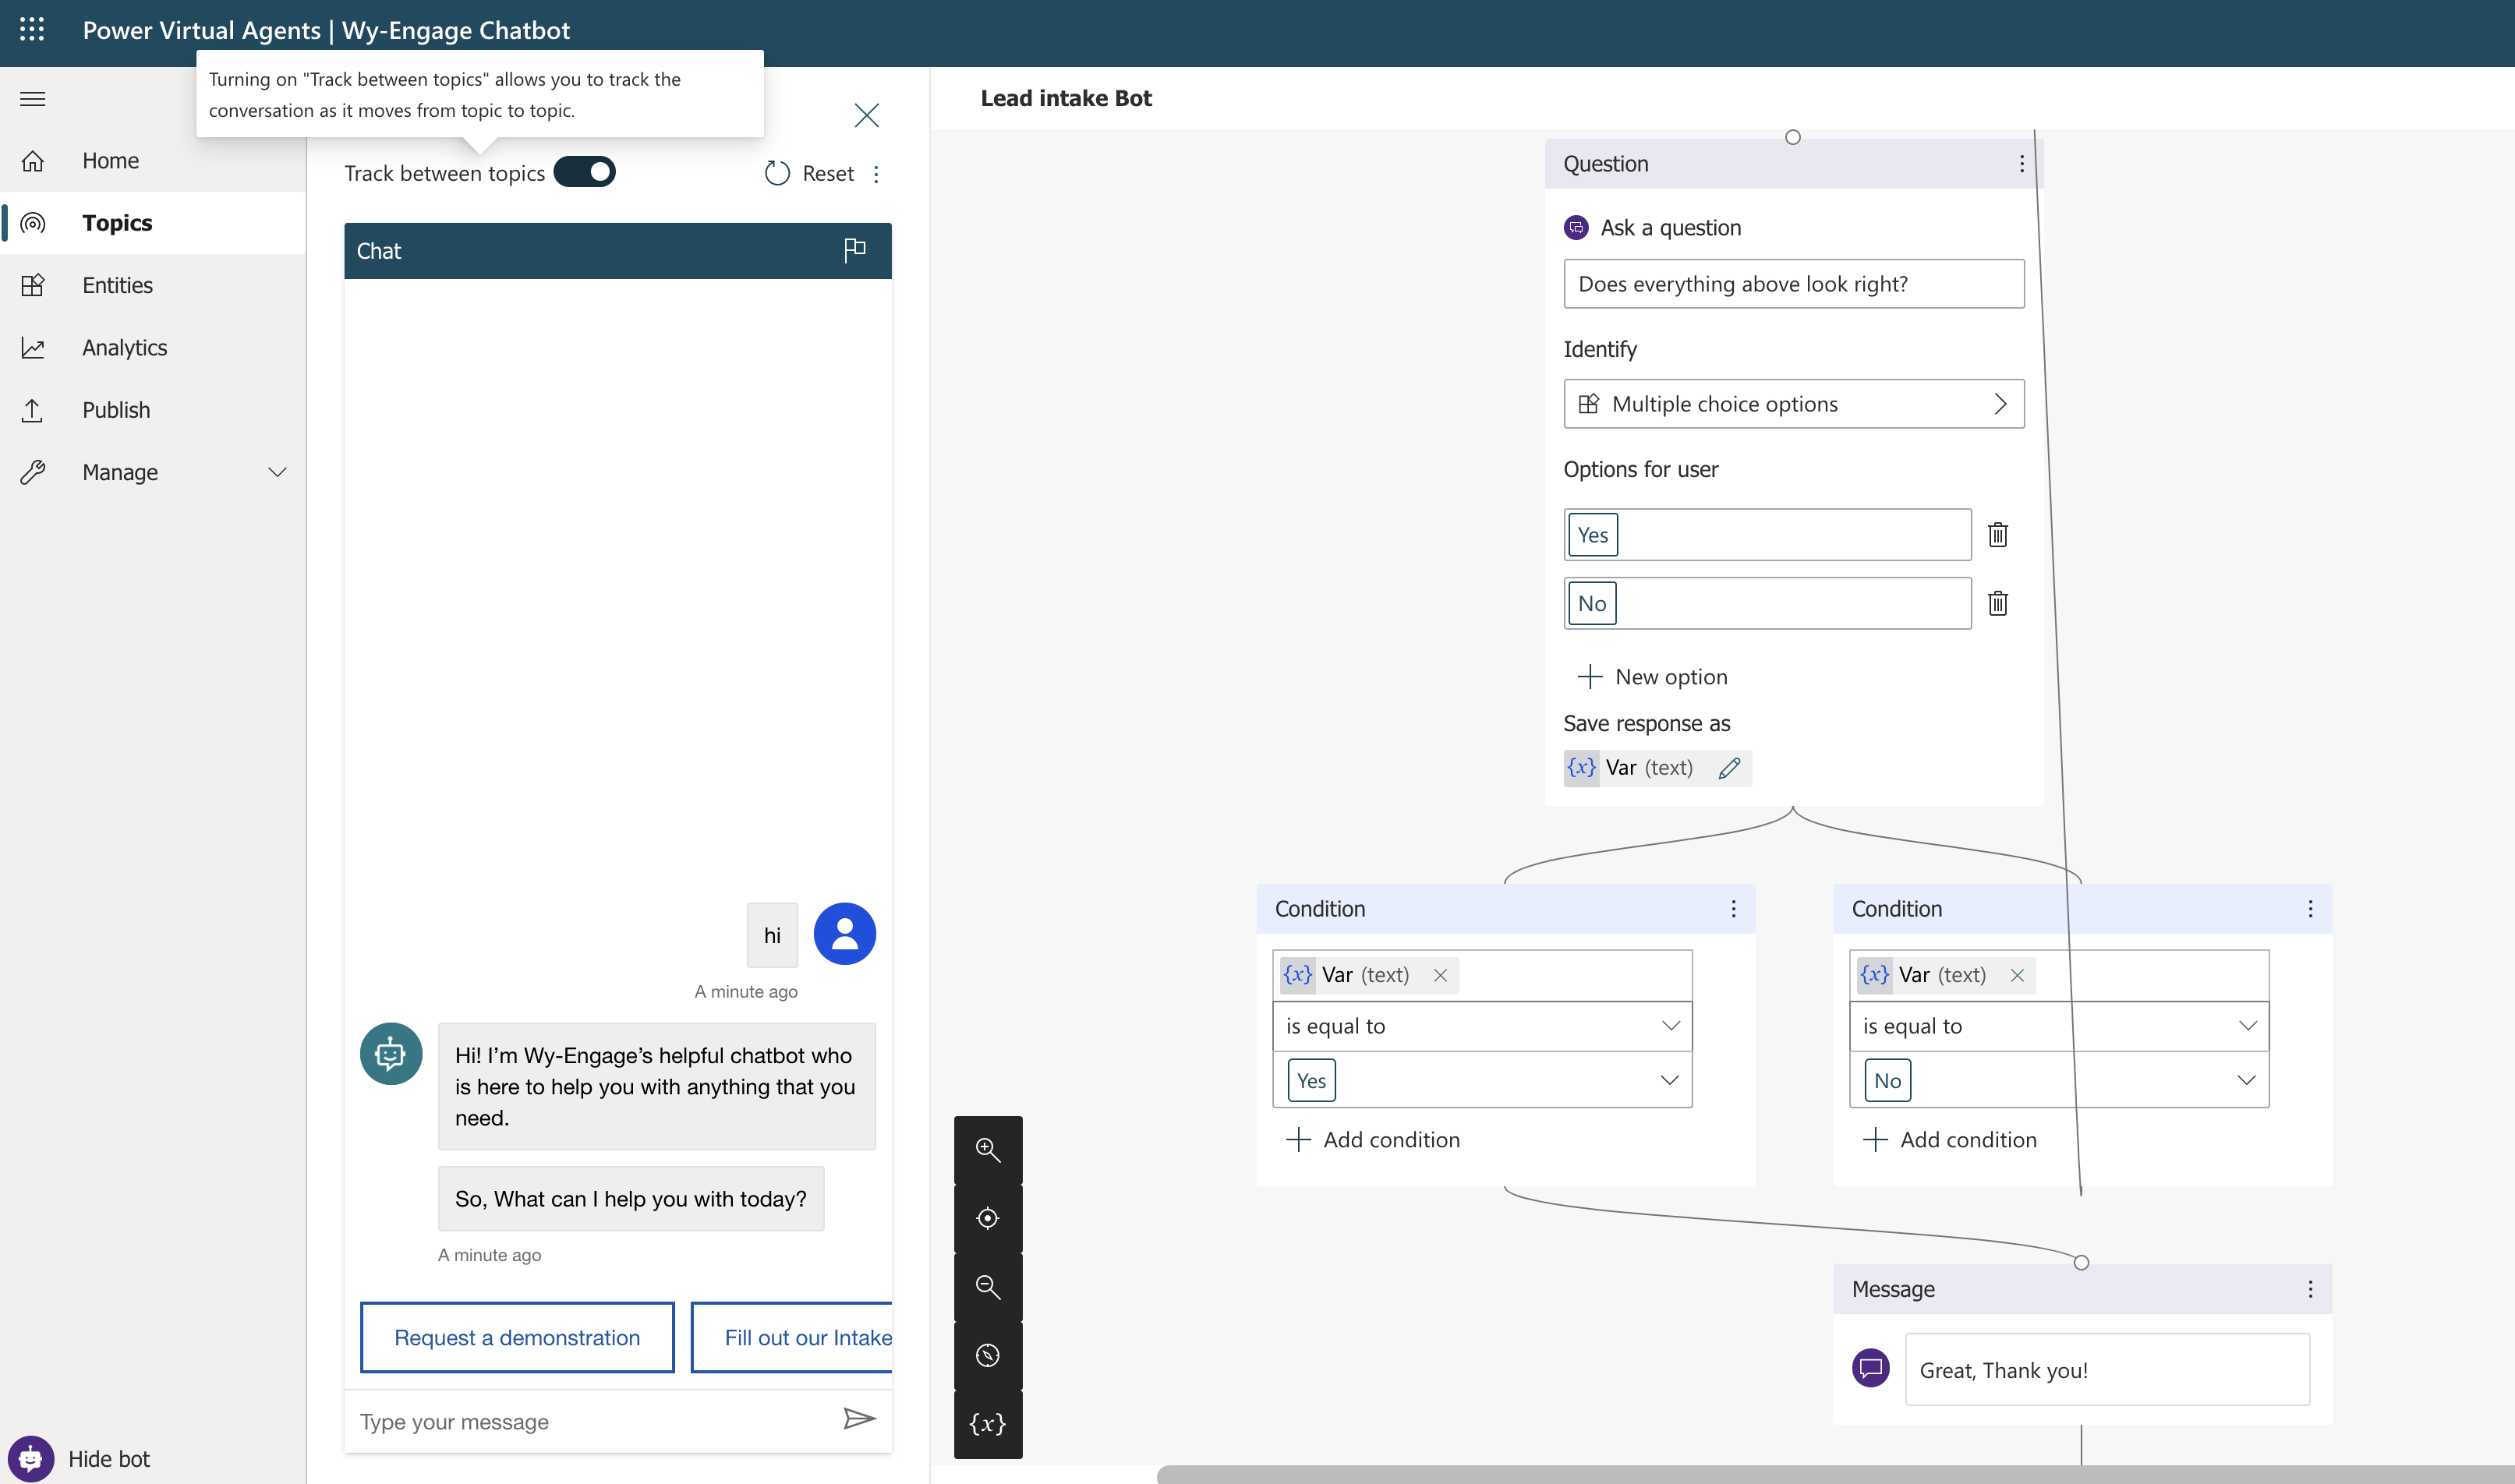Viewport: 2515px width, 1484px height.
Task: Open the Topics section
Action: click(x=153, y=222)
